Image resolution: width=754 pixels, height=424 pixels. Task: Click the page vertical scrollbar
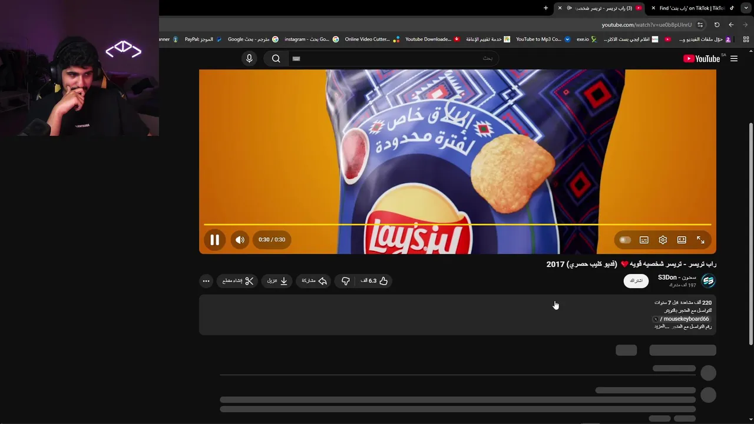tap(750, 234)
